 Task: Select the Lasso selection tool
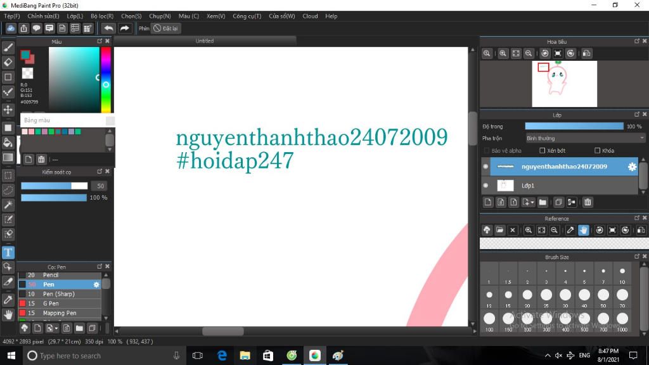(x=8, y=190)
